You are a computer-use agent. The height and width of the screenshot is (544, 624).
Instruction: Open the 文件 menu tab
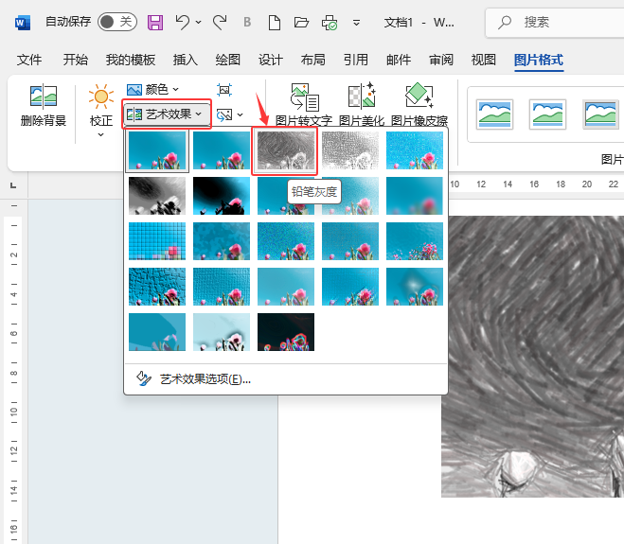click(29, 60)
